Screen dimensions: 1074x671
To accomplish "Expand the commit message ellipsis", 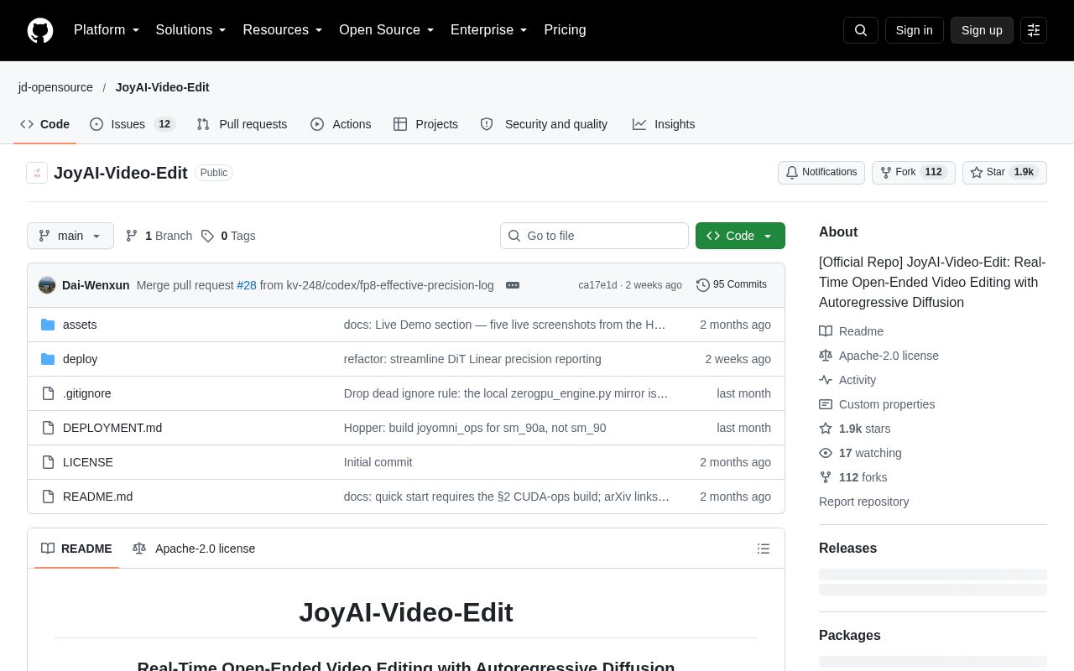I will point(513,285).
